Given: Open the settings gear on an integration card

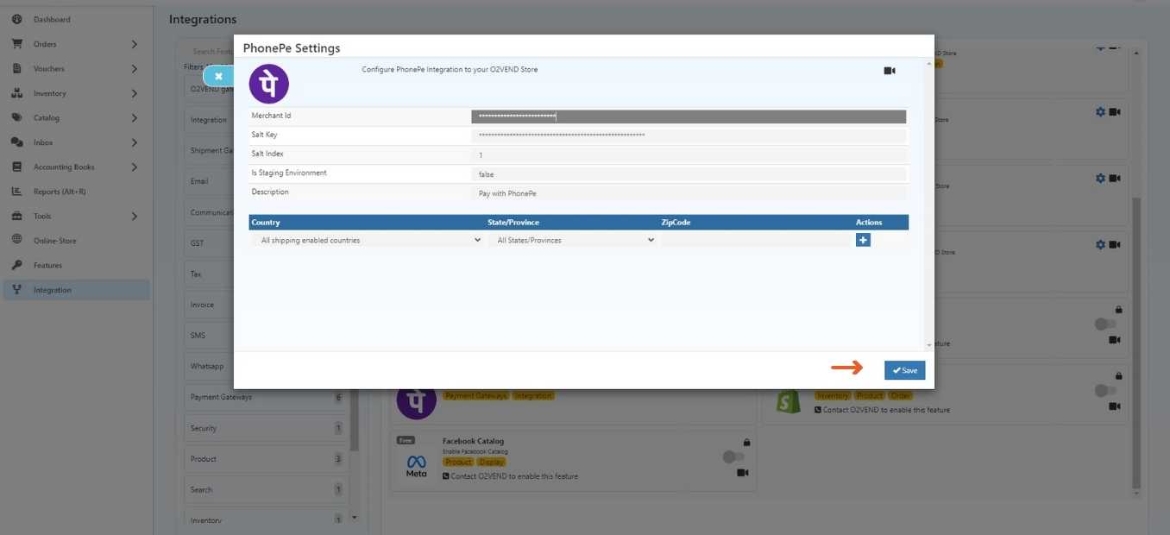Looking at the screenshot, I should tap(1100, 111).
